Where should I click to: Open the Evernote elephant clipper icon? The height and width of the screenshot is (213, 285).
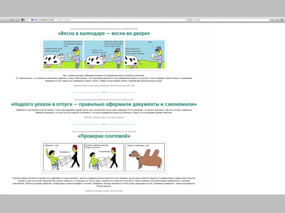[x=22, y=20]
